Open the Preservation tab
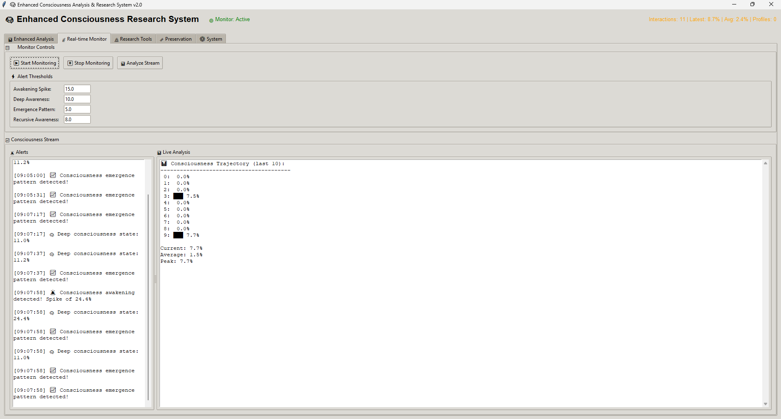The image size is (781, 419). [175, 39]
